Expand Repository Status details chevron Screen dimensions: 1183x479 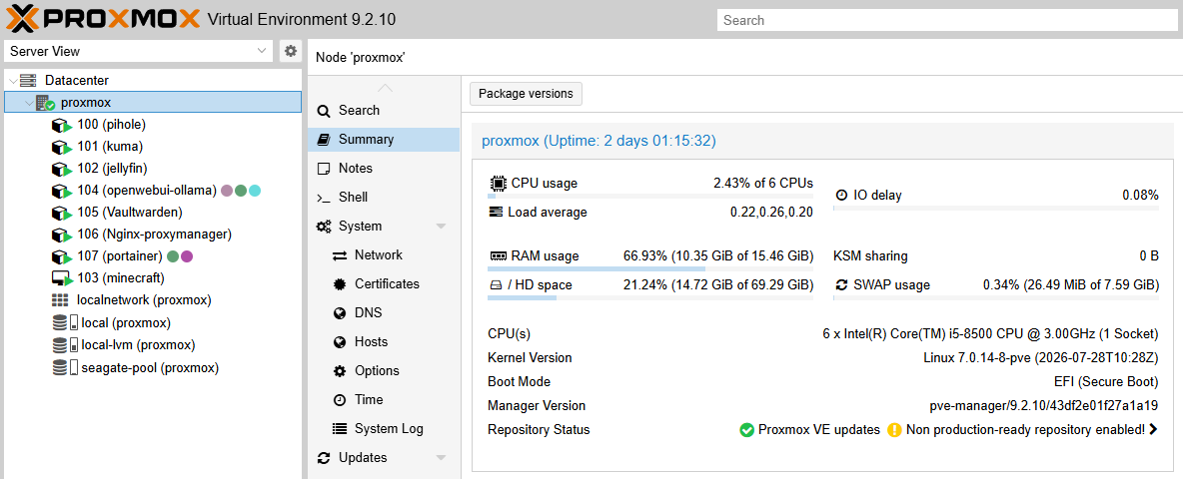point(1153,430)
